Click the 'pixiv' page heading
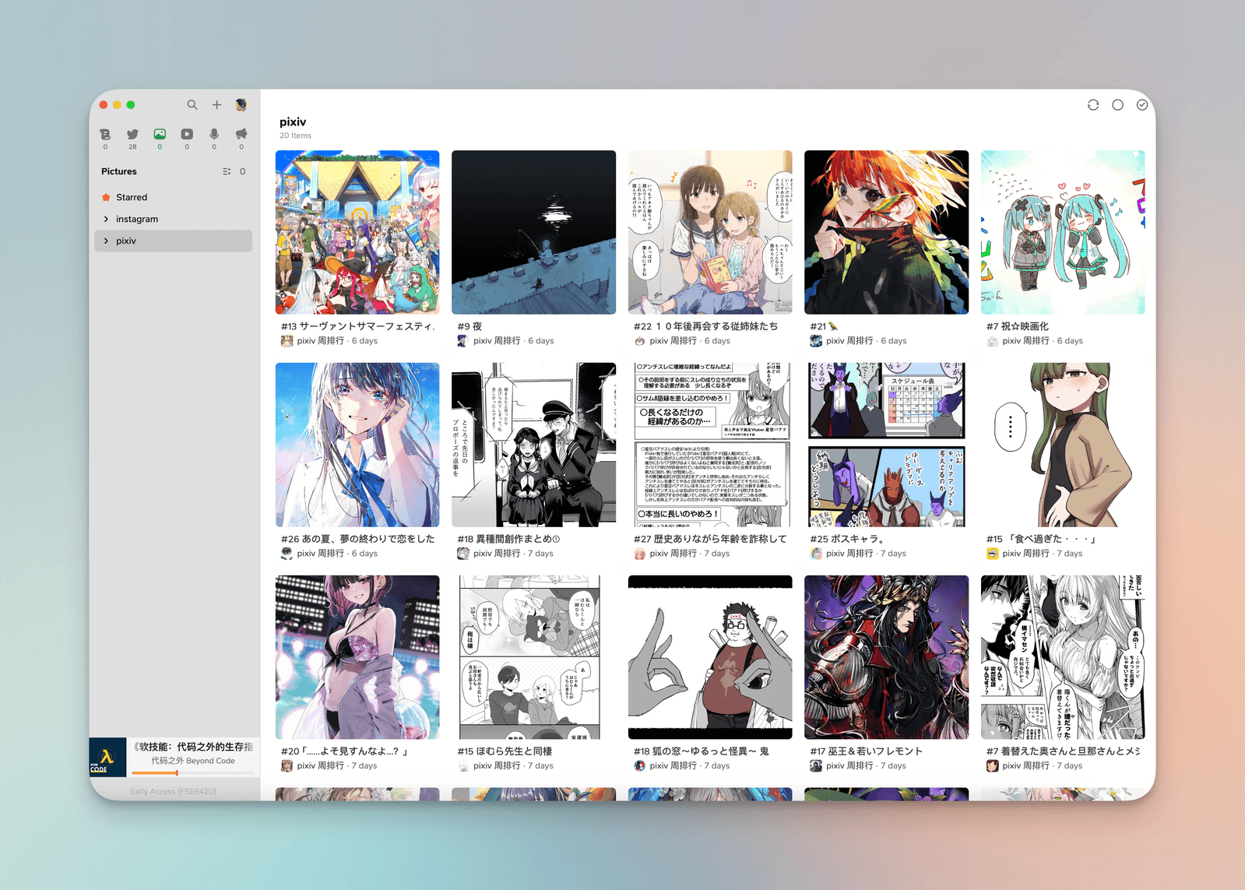The image size is (1245, 890). (x=293, y=121)
